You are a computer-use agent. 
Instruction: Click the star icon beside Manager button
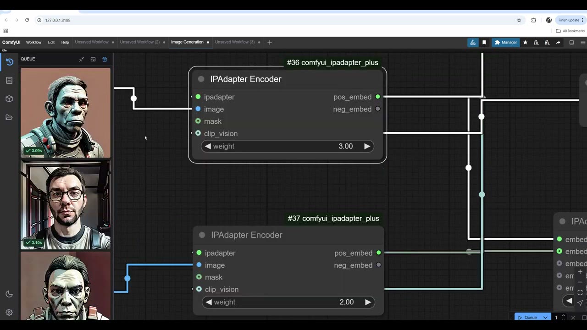click(526, 42)
